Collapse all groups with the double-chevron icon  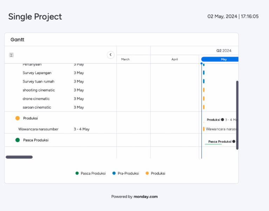[x=11, y=55]
